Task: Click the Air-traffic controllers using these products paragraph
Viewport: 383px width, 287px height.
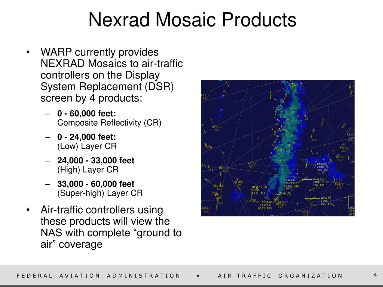Action: click(111, 227)
